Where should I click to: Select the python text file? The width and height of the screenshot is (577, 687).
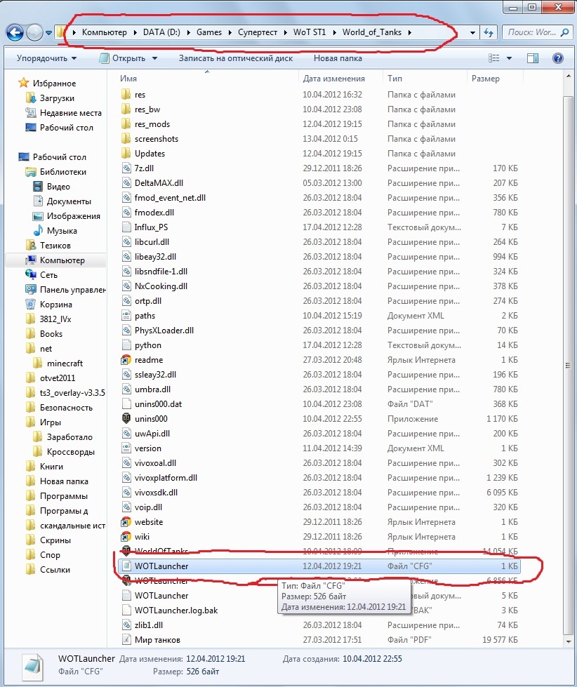click(148, 345)
